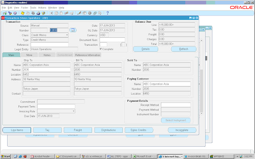Click the ALL STEPS taskbar button
This screenshot has width=255, height=159.
click(x=119, y=156)
